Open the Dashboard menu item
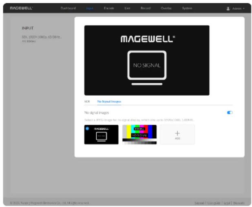 [68, 8]
